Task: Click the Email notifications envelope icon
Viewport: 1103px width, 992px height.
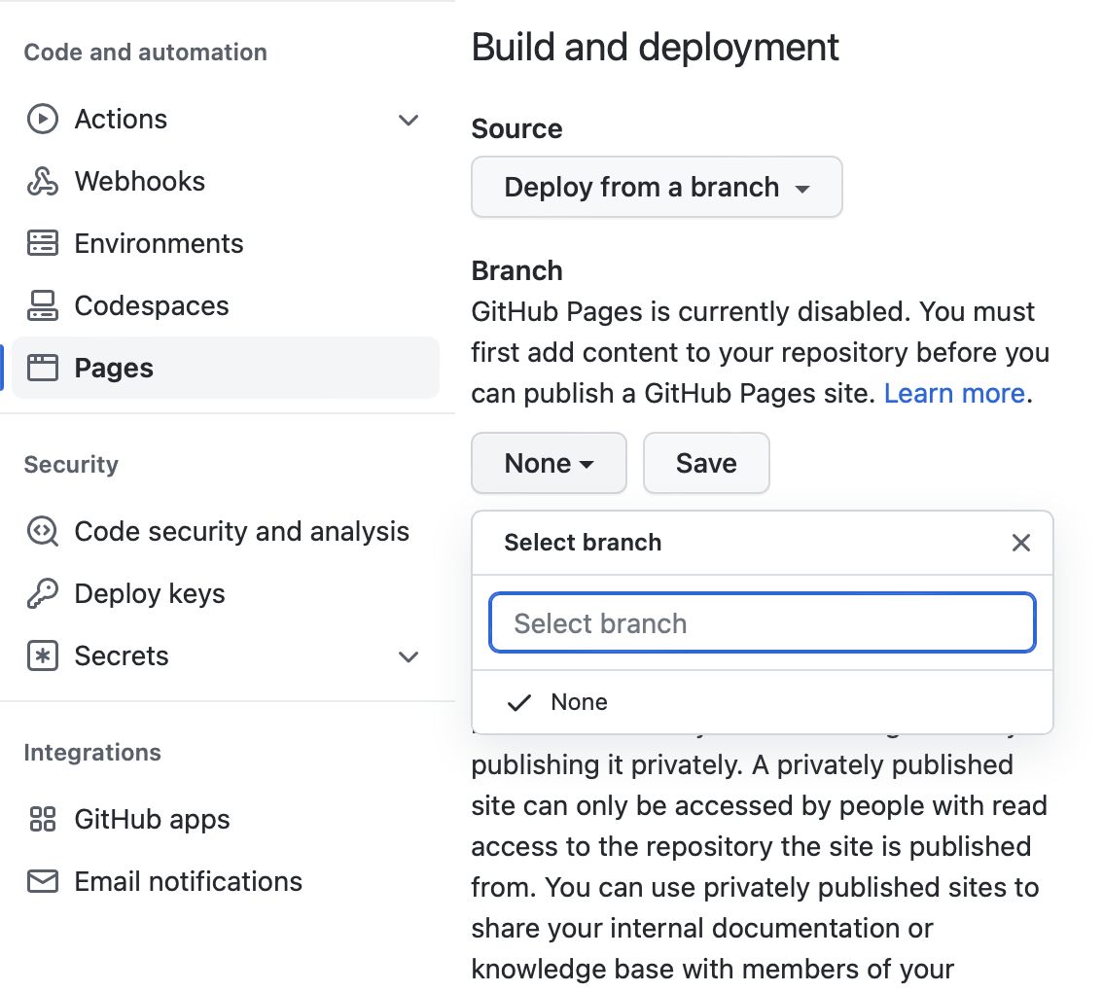Action: [42, 881]
